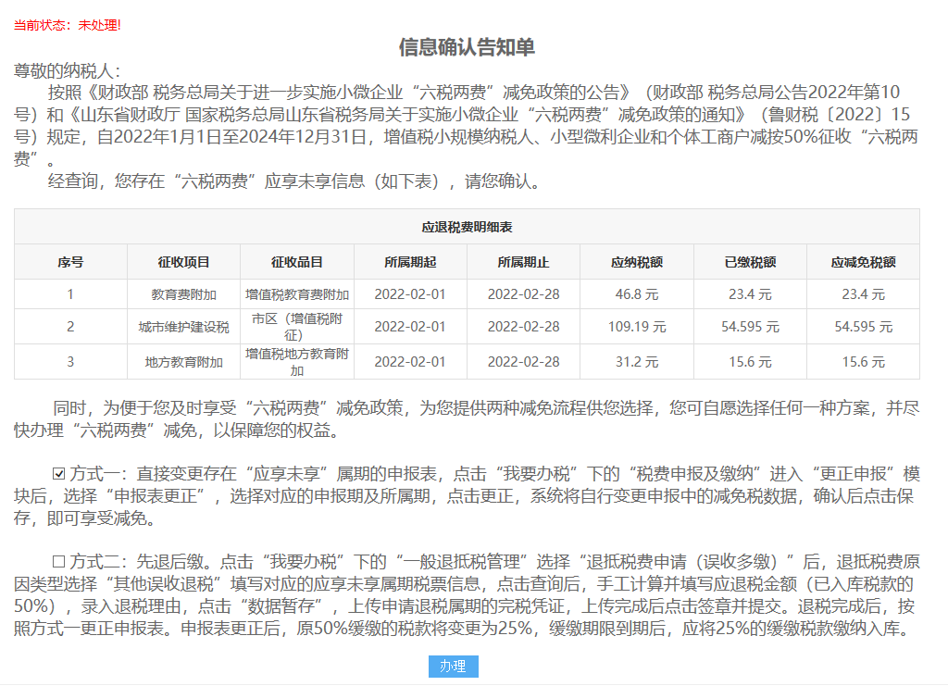948x686 pixels.
Task: Select the 地方教育附加 cell in row 3
Action: [x=184, y=362]
